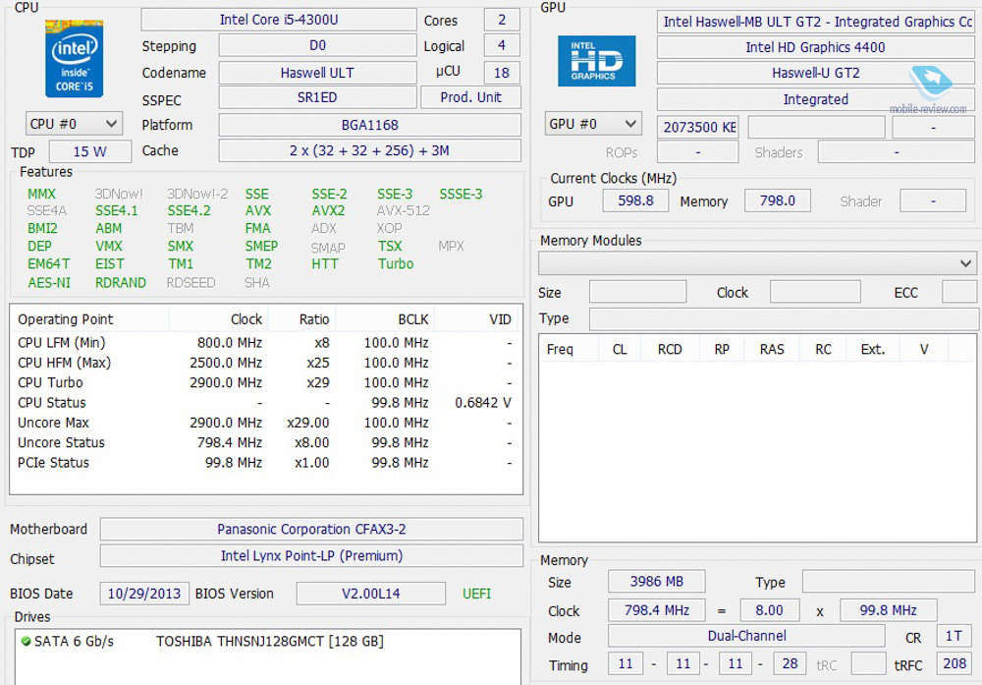Click the Turbo feature label
The width and height of the screenshot is (982, 685).
395,263
